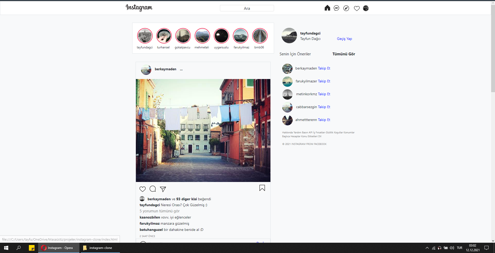The height and width of the screenshot is (253, 495).
Task: Open the post options with the three dots
Action: coord(181,69)
